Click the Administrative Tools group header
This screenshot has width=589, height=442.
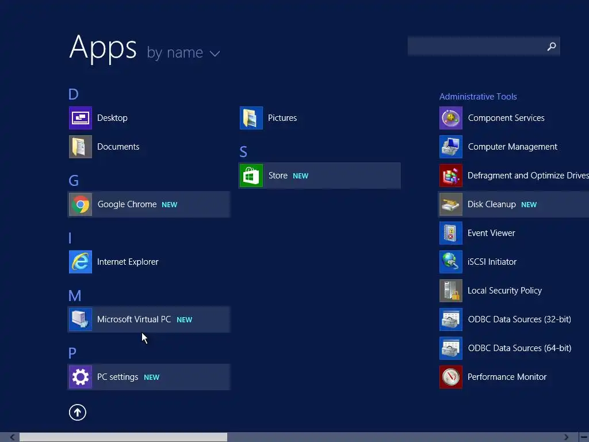point(478,97)
